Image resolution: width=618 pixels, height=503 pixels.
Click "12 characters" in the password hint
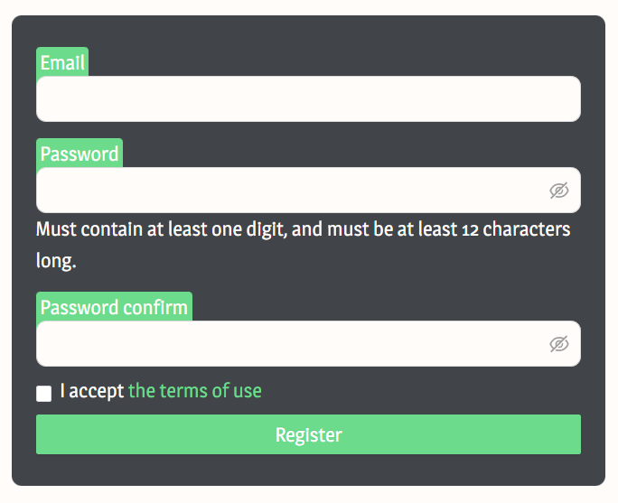point(515,229)
